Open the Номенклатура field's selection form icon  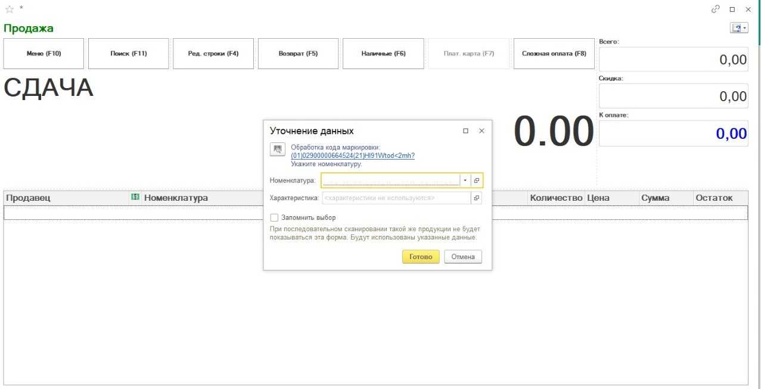pyautogui.click(x=477, y=181)
